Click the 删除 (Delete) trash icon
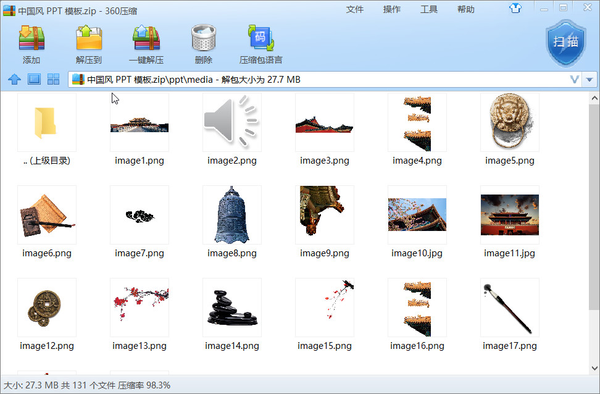 (x=204, y=38)
